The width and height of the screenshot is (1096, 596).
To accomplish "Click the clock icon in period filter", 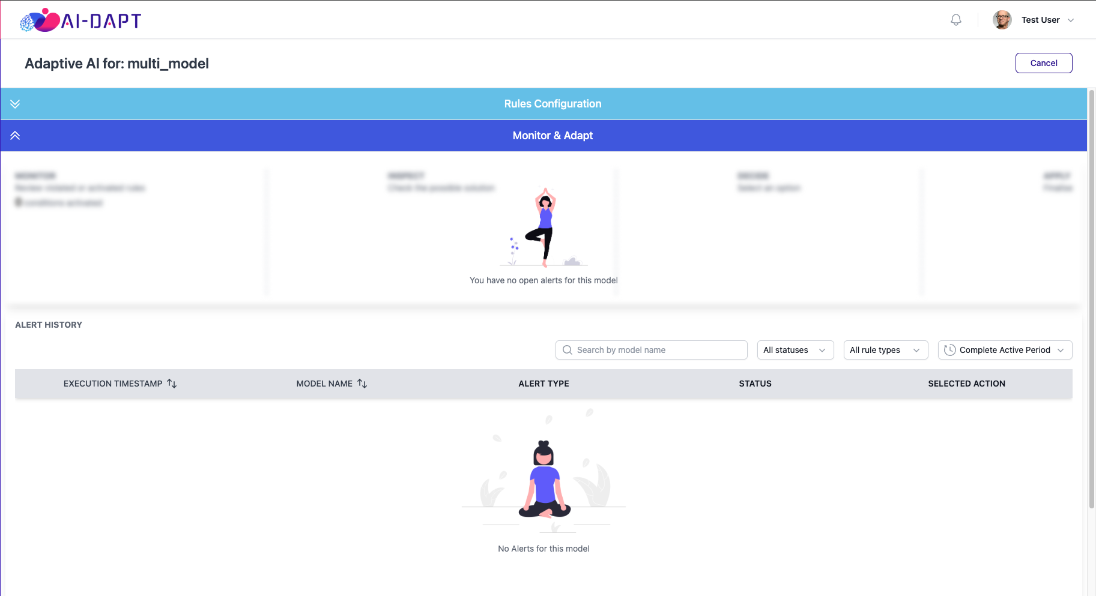I will (949, 350).
